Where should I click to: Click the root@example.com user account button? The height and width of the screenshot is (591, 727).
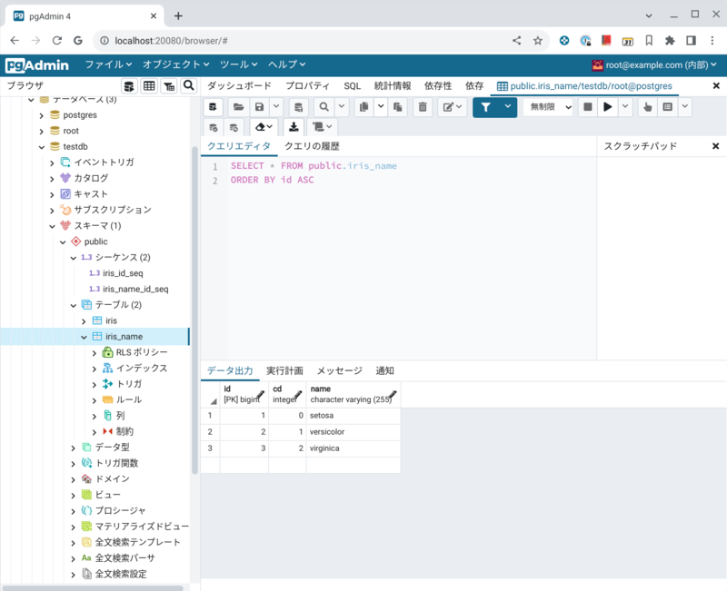[x=654, y=64]
